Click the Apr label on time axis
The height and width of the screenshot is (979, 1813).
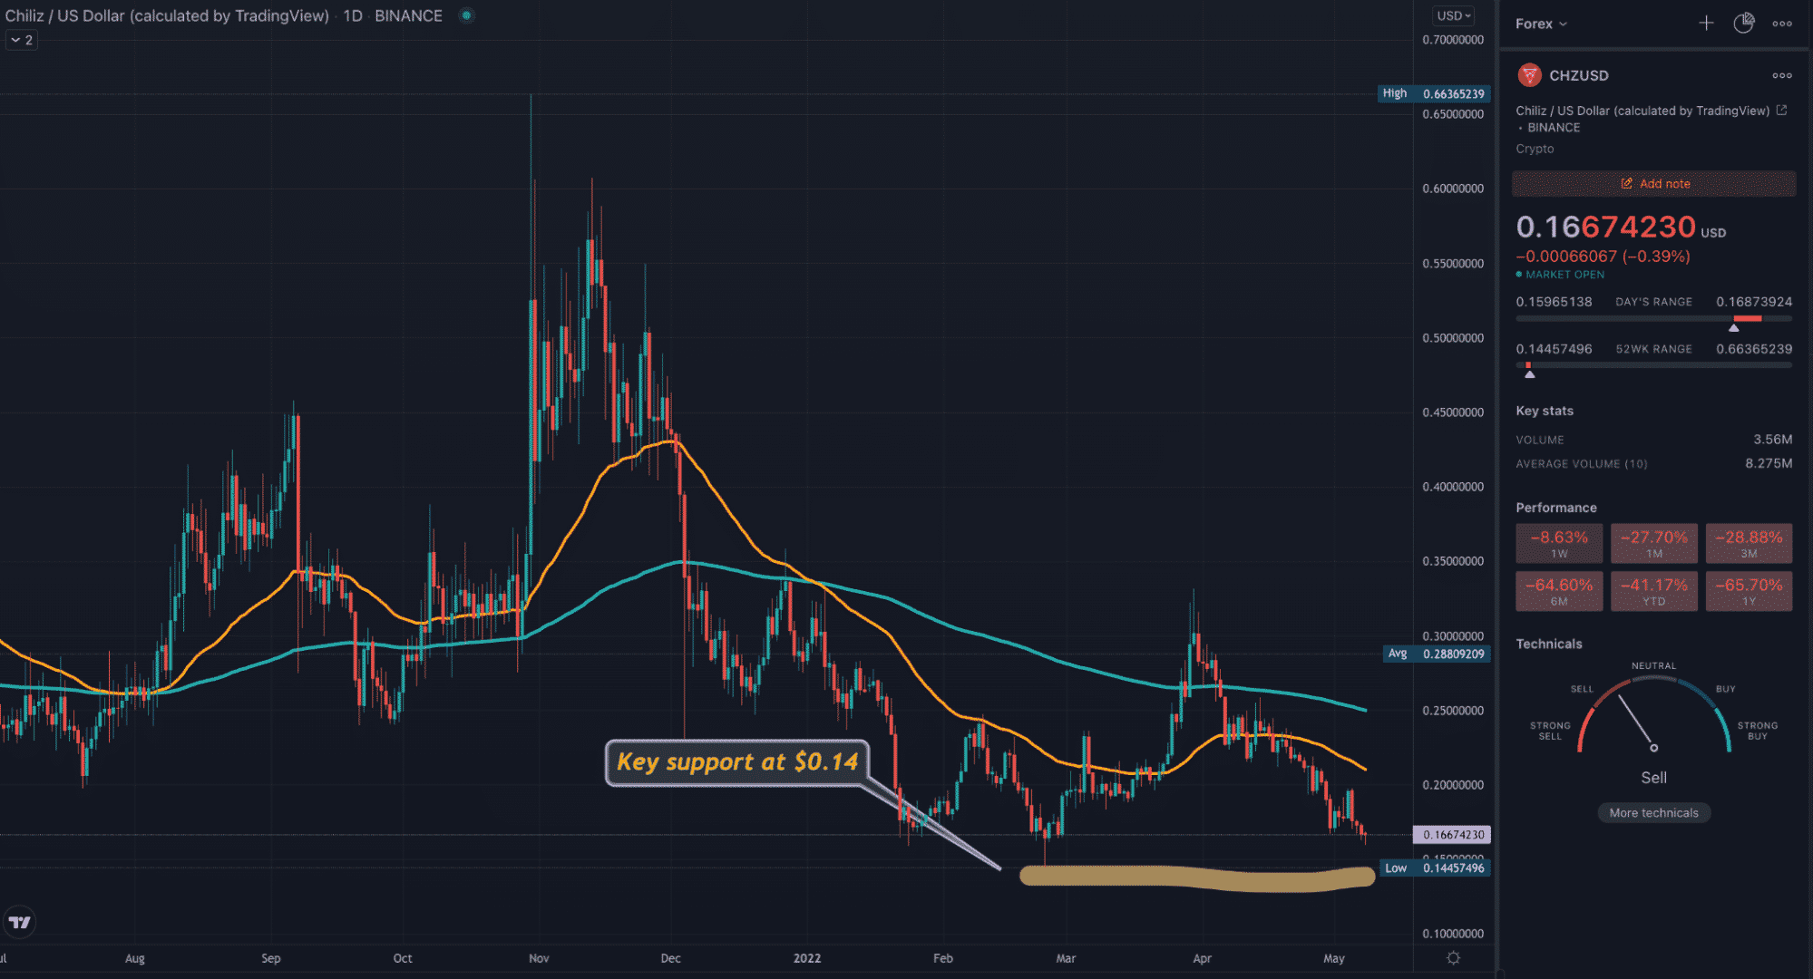(x=1202, y=958)
